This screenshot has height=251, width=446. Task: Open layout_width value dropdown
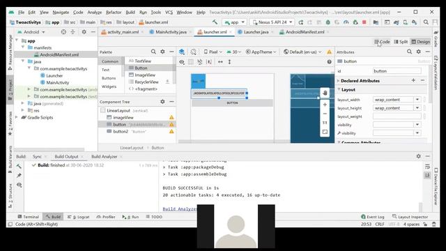point(417,100)
